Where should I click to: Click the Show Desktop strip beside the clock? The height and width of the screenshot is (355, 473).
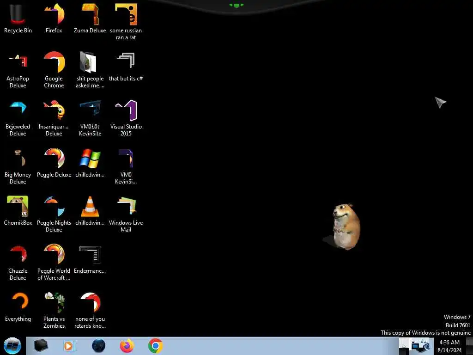click(x=470, y=346)
